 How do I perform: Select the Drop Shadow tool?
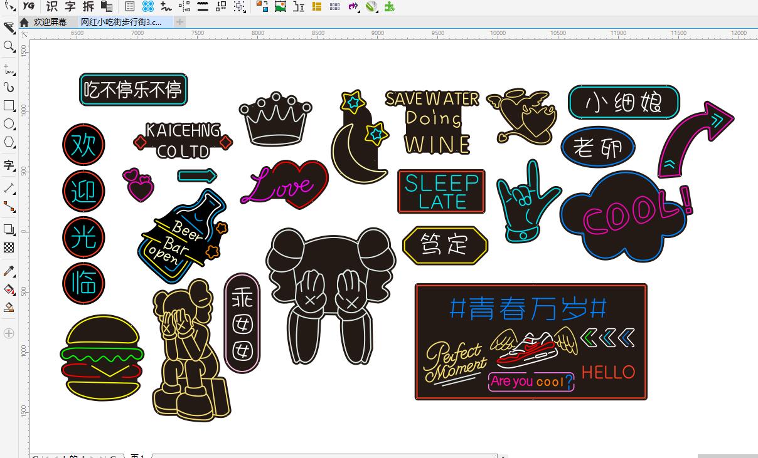point(9,229)
